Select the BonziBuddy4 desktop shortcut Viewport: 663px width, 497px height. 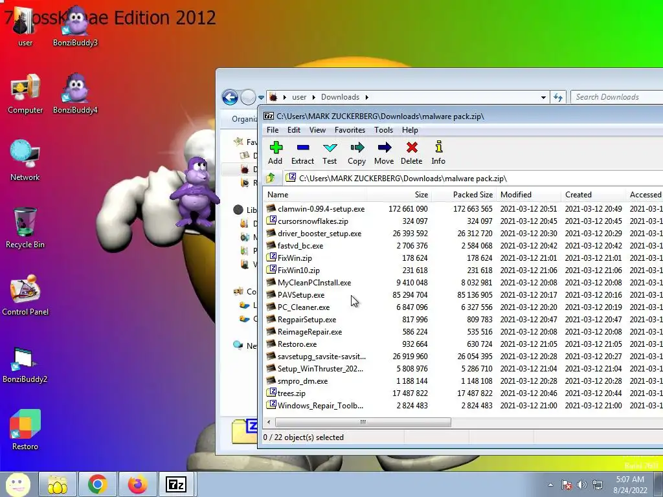(75, 94)
